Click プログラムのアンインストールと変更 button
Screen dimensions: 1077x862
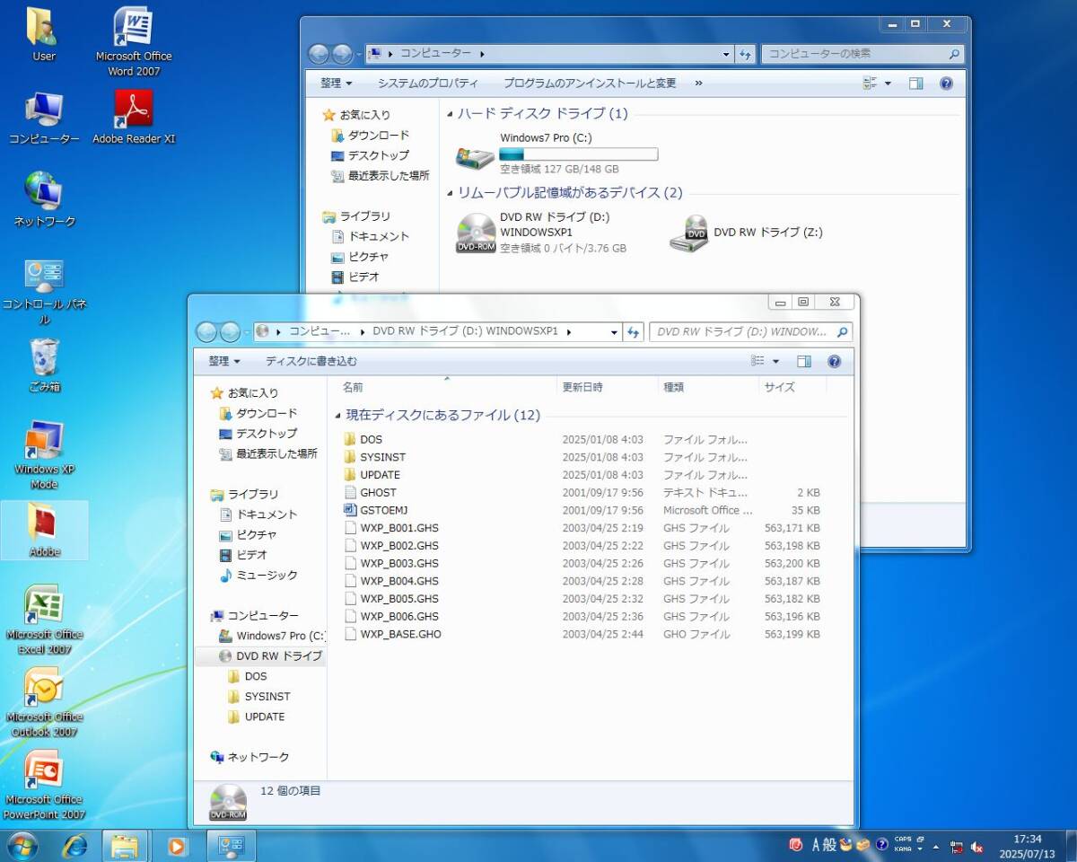pyautogui.click(x=589, y=83)
